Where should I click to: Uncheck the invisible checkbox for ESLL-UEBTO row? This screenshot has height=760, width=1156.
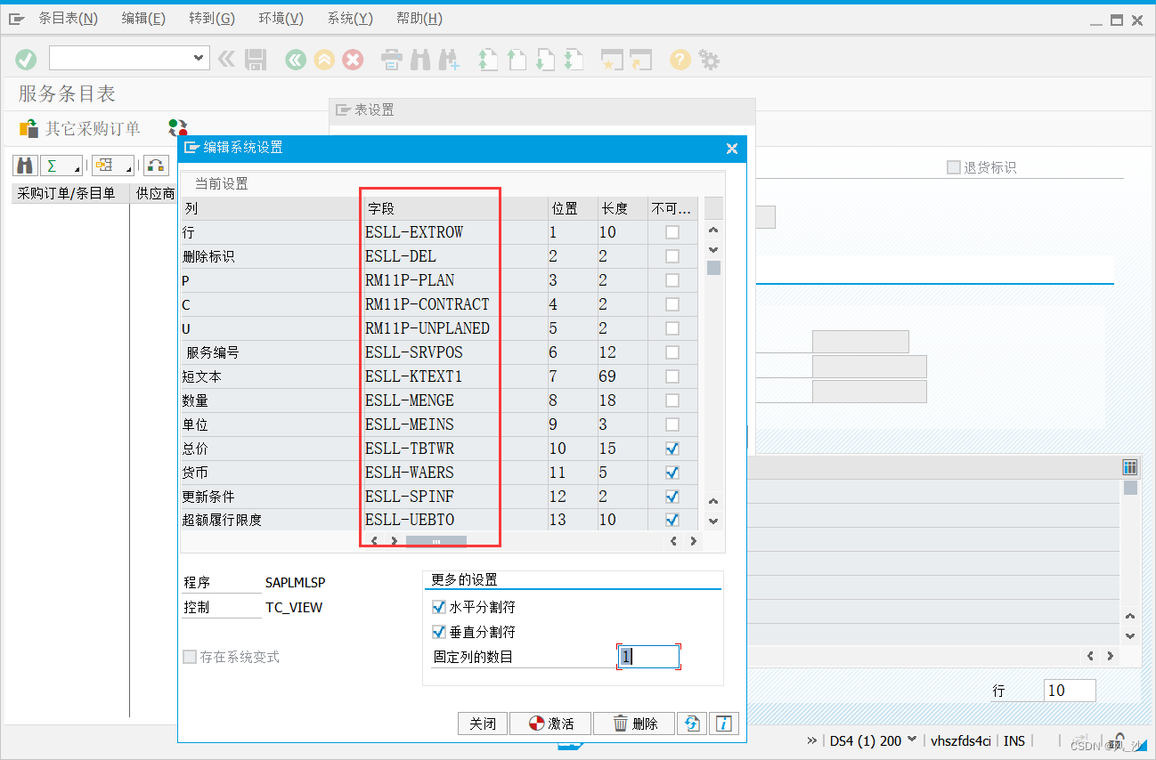tap(672, 520)
